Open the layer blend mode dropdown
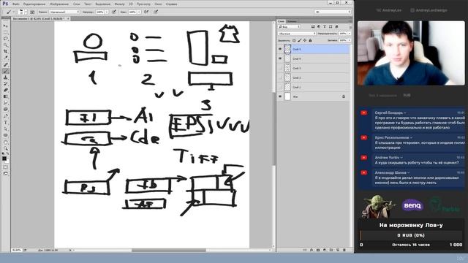This screenshot has height=263, width=468. (x=297, y=34)
